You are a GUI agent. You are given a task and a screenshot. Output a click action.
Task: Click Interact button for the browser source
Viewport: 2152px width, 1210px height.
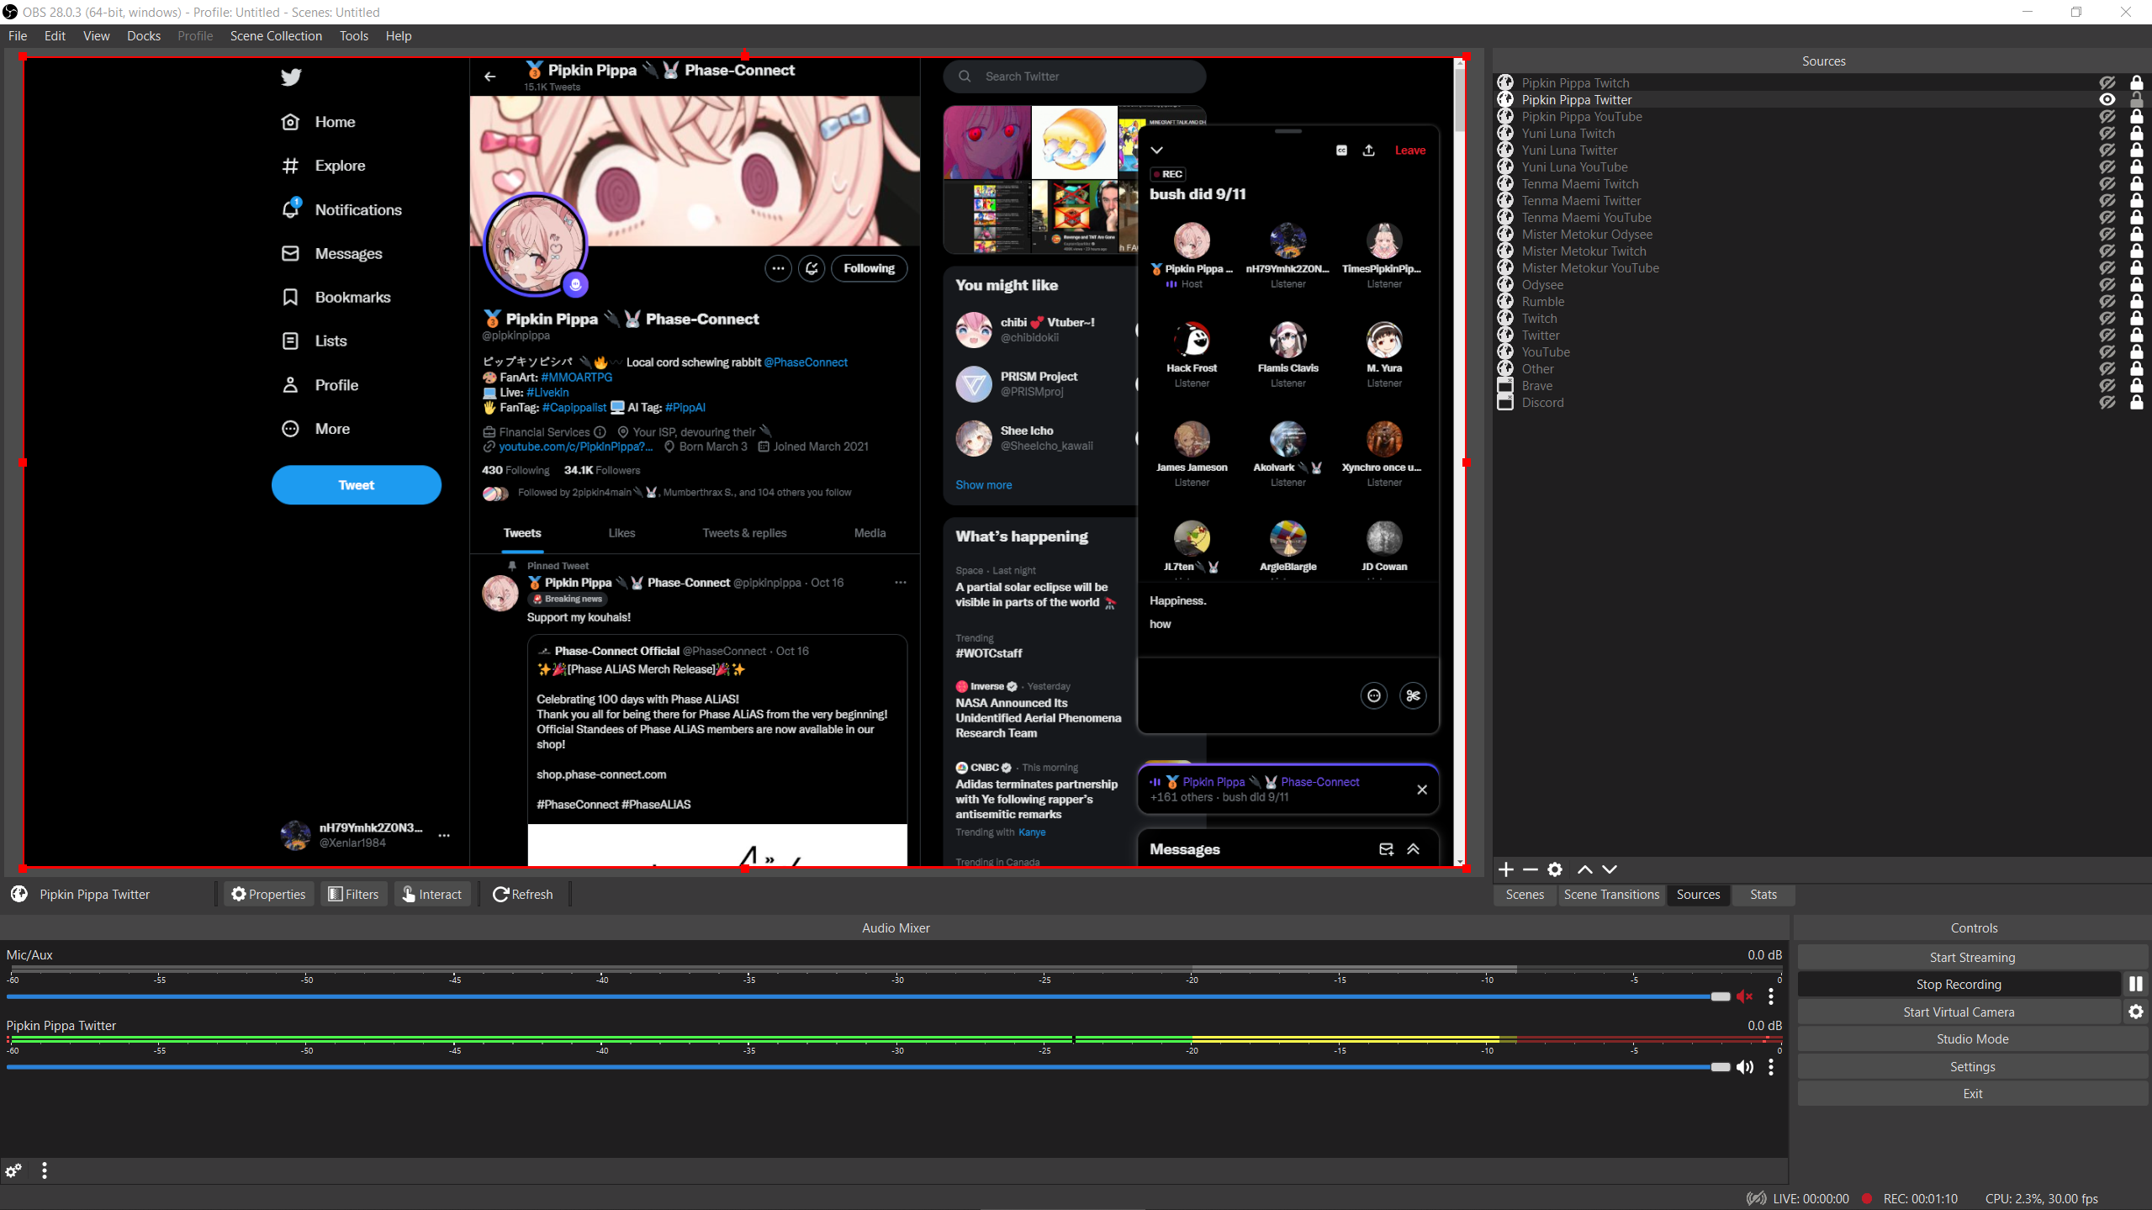click(432, 895)
